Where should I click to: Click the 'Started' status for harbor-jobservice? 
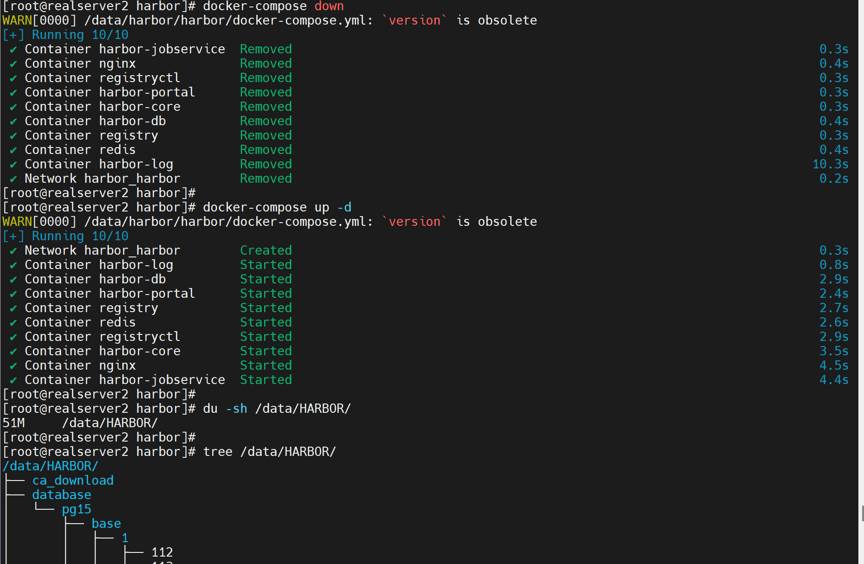(266, 380)
